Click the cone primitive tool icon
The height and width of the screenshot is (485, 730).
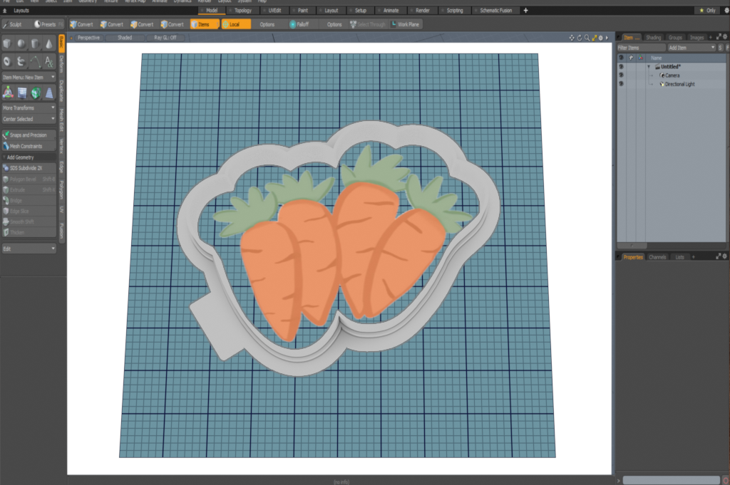tap(48, 44)
